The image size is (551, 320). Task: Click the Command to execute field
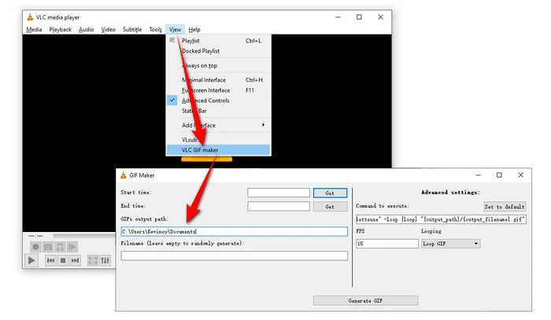(441, 219)
